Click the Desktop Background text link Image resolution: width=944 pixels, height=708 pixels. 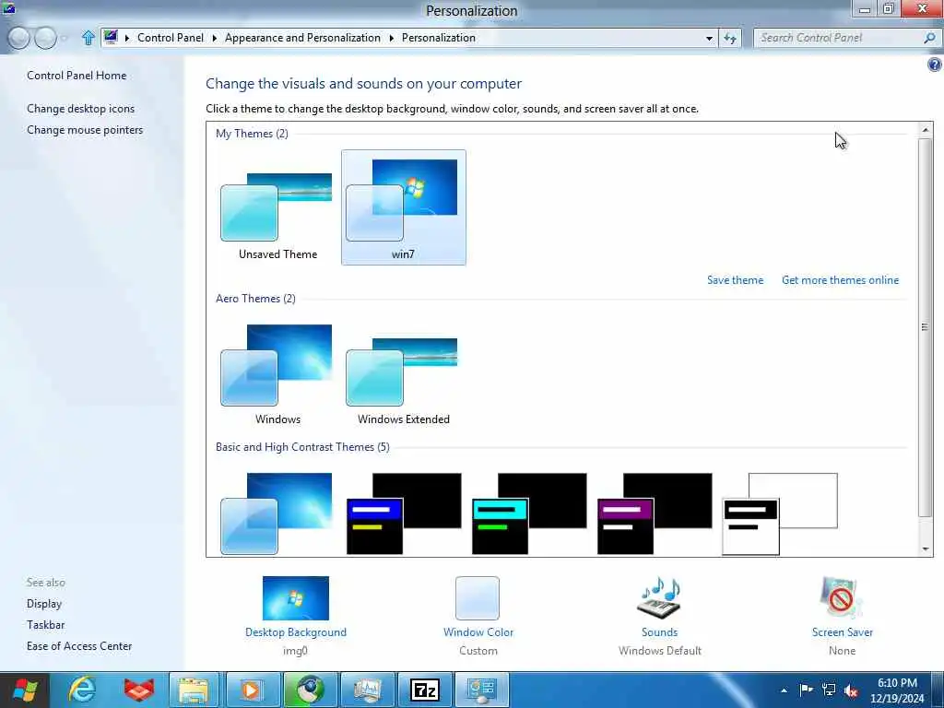coord(296,632)
